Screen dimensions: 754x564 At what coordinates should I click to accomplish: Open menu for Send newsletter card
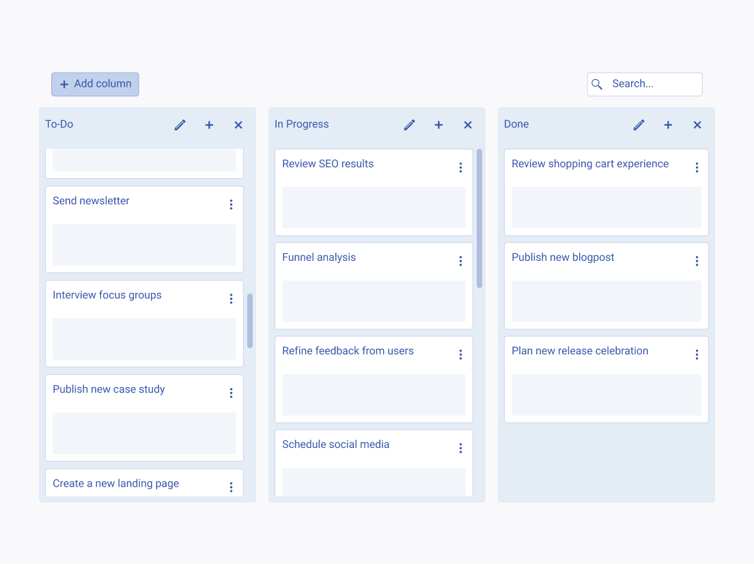click(232, 205)
